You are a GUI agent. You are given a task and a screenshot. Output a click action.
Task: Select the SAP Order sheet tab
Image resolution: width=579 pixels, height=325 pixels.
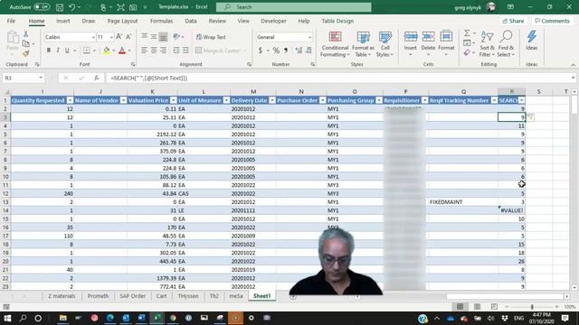[133, 296]
